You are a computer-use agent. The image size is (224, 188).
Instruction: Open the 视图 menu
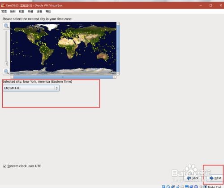click(x=22, y=11)
